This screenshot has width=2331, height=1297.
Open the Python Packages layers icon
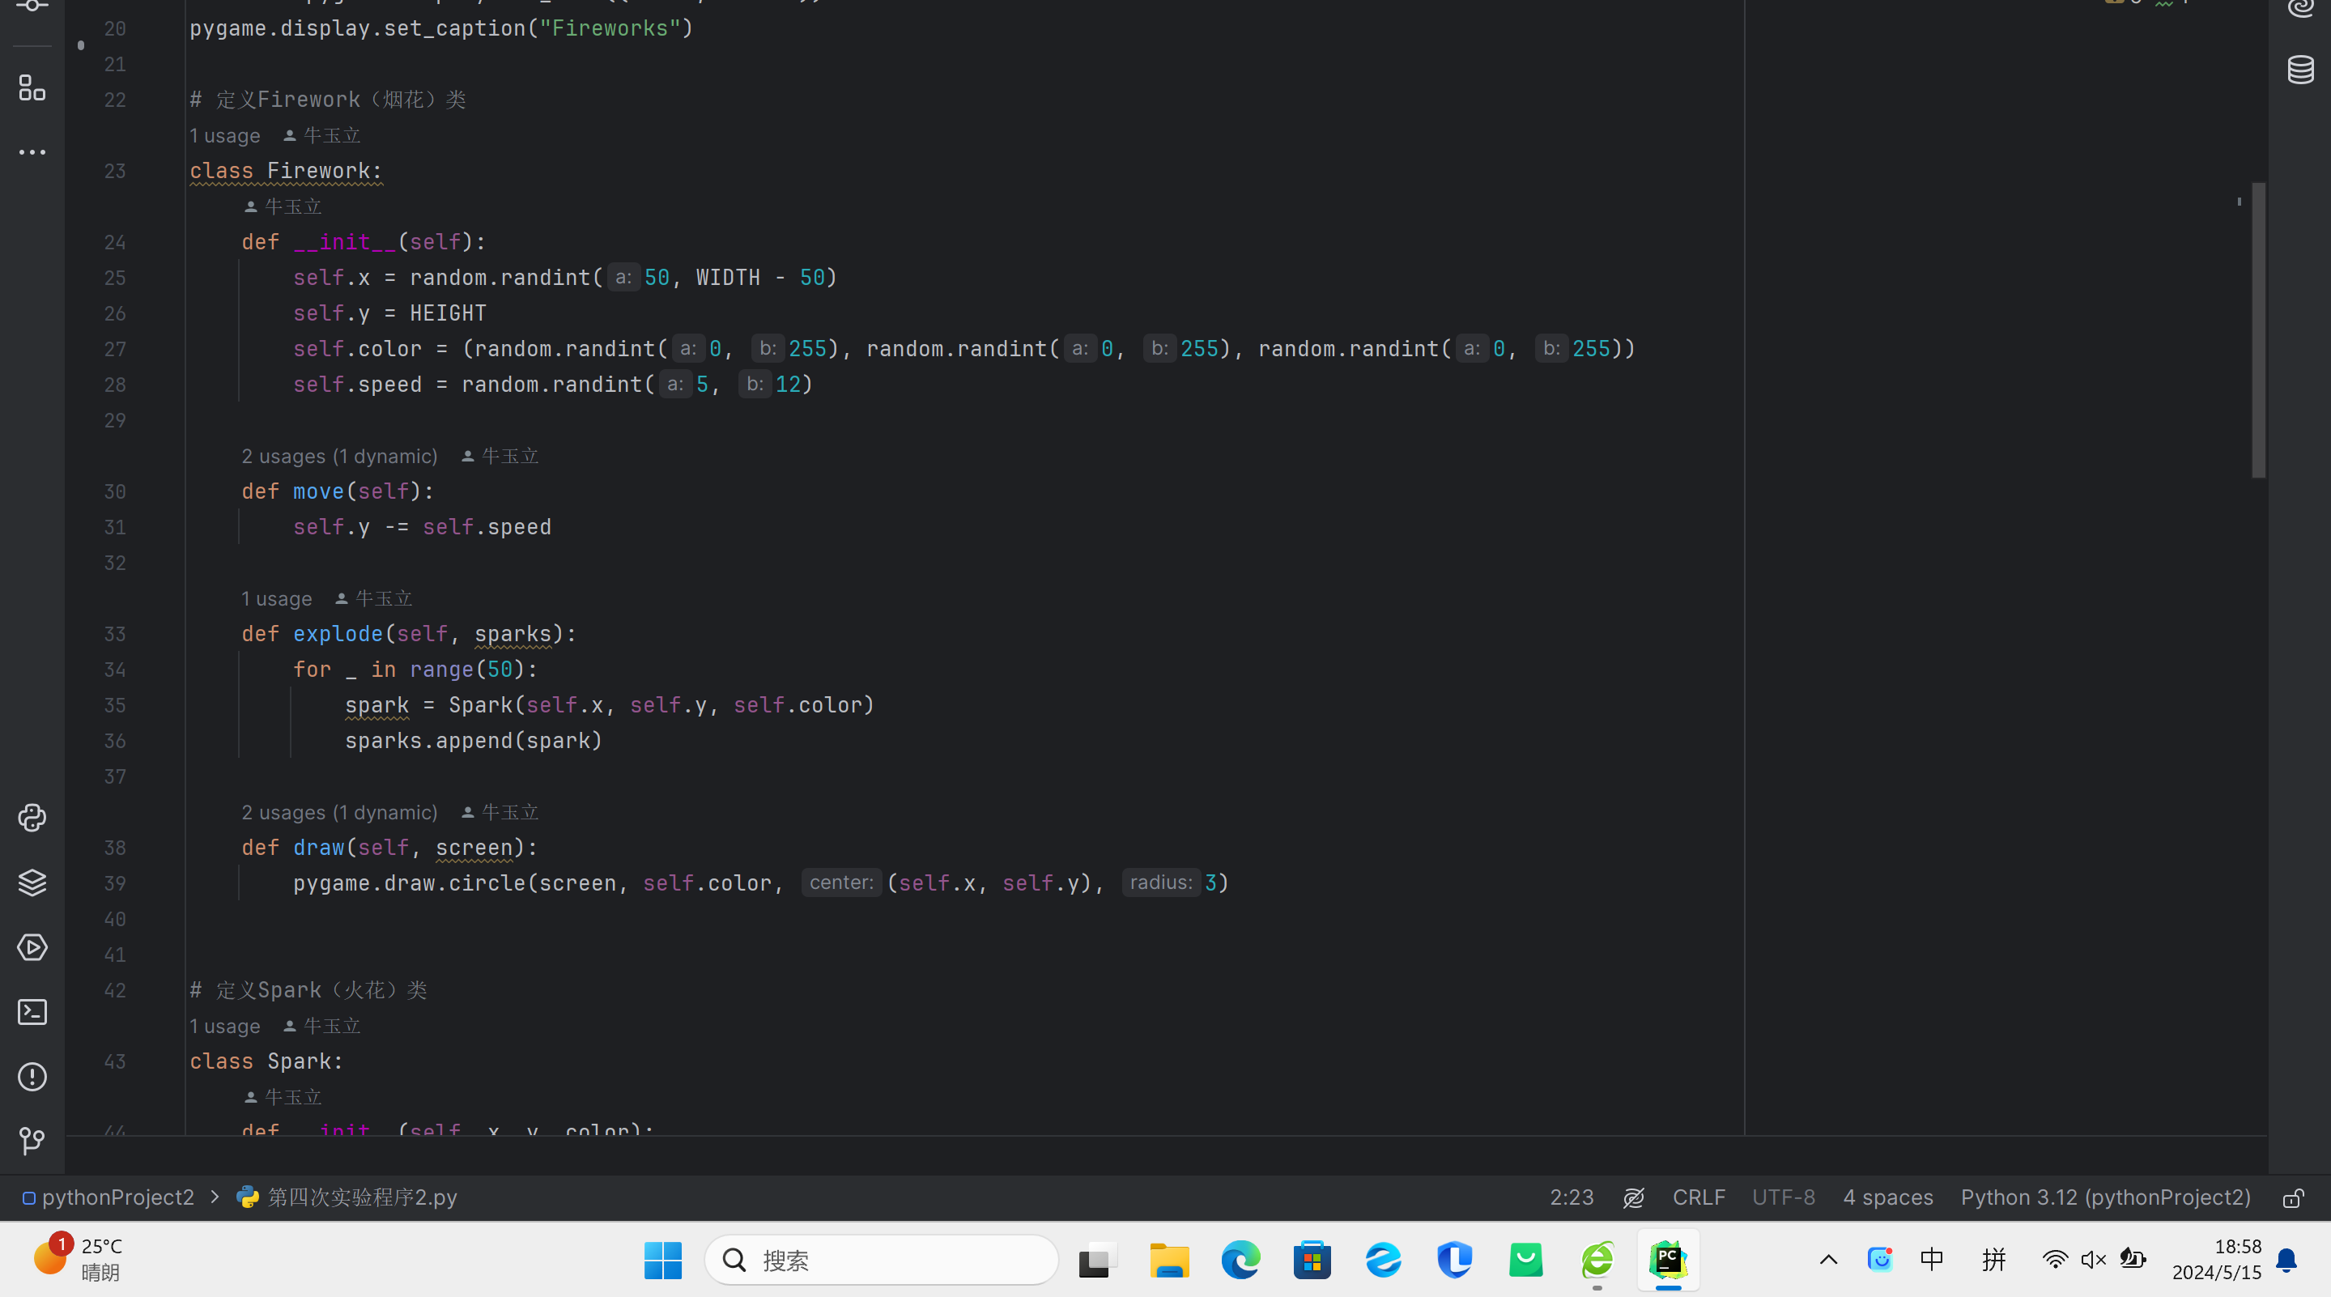tap(32, 882)
